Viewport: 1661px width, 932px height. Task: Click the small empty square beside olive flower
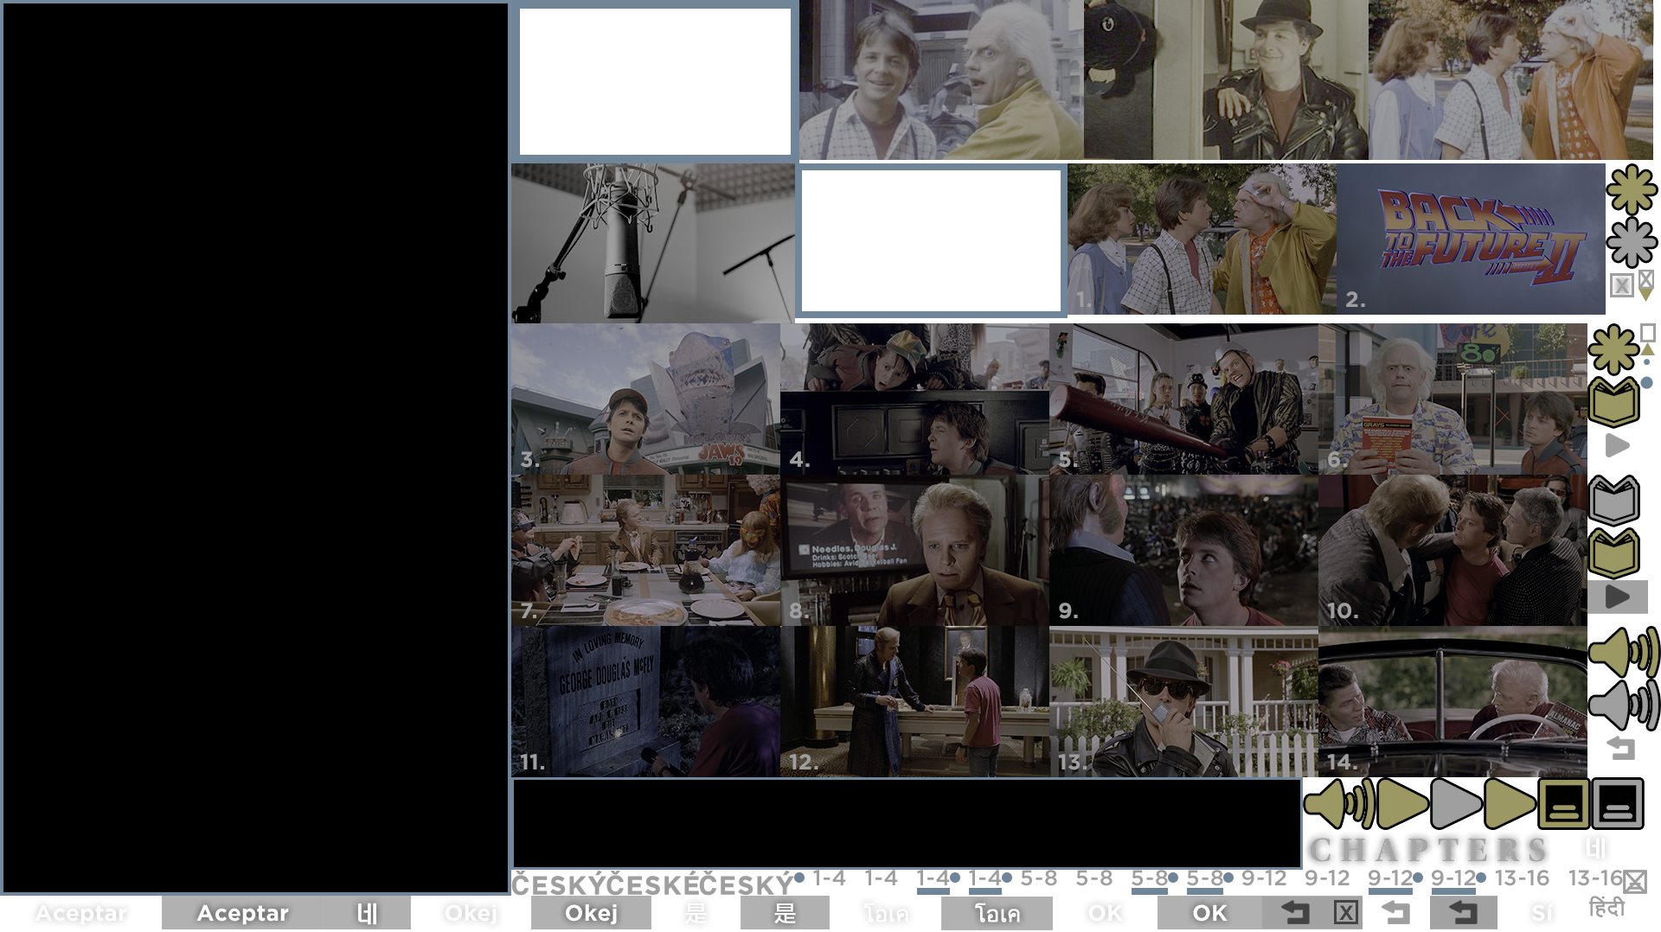(1648, 333)
